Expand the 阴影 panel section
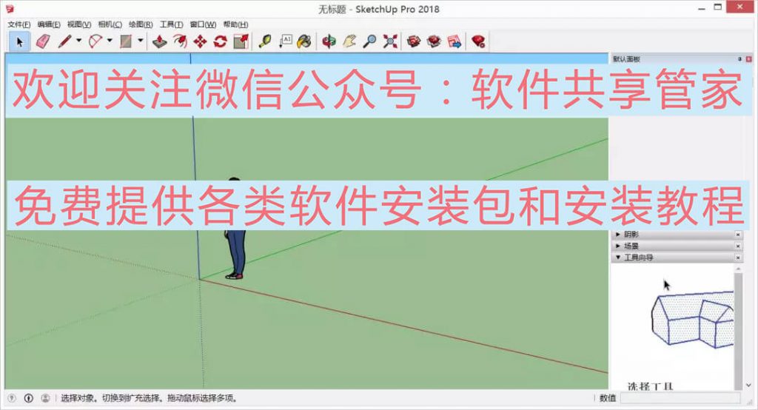This screenshot has height=410, width=758. tap(618, 234)
